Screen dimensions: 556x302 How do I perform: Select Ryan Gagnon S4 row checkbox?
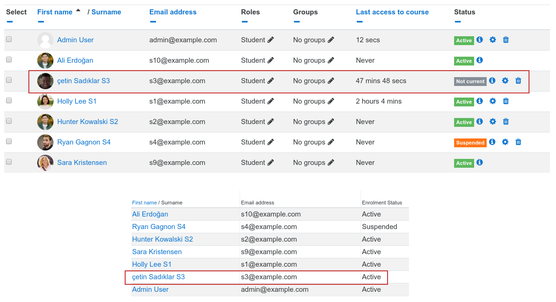pos(9,142)
